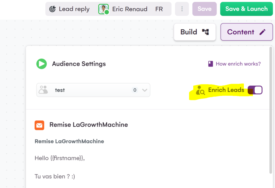The image size is (275, 188).
Task: Click the Save button
Action: 204,9
